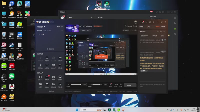Switch to 横屏 orientation
200x112 pixels.
pyautogui.click(x=58, y=27)
